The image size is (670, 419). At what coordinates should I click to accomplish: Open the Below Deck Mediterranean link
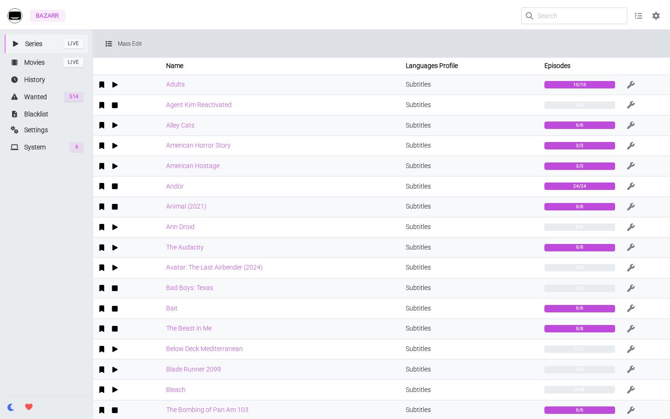click(x=204, y=349)
